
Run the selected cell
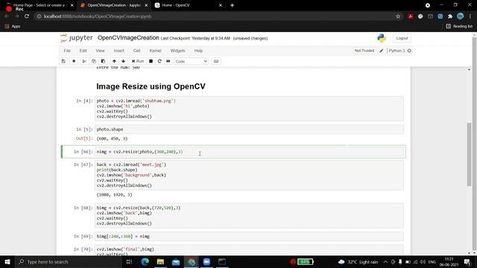[138, 61]
